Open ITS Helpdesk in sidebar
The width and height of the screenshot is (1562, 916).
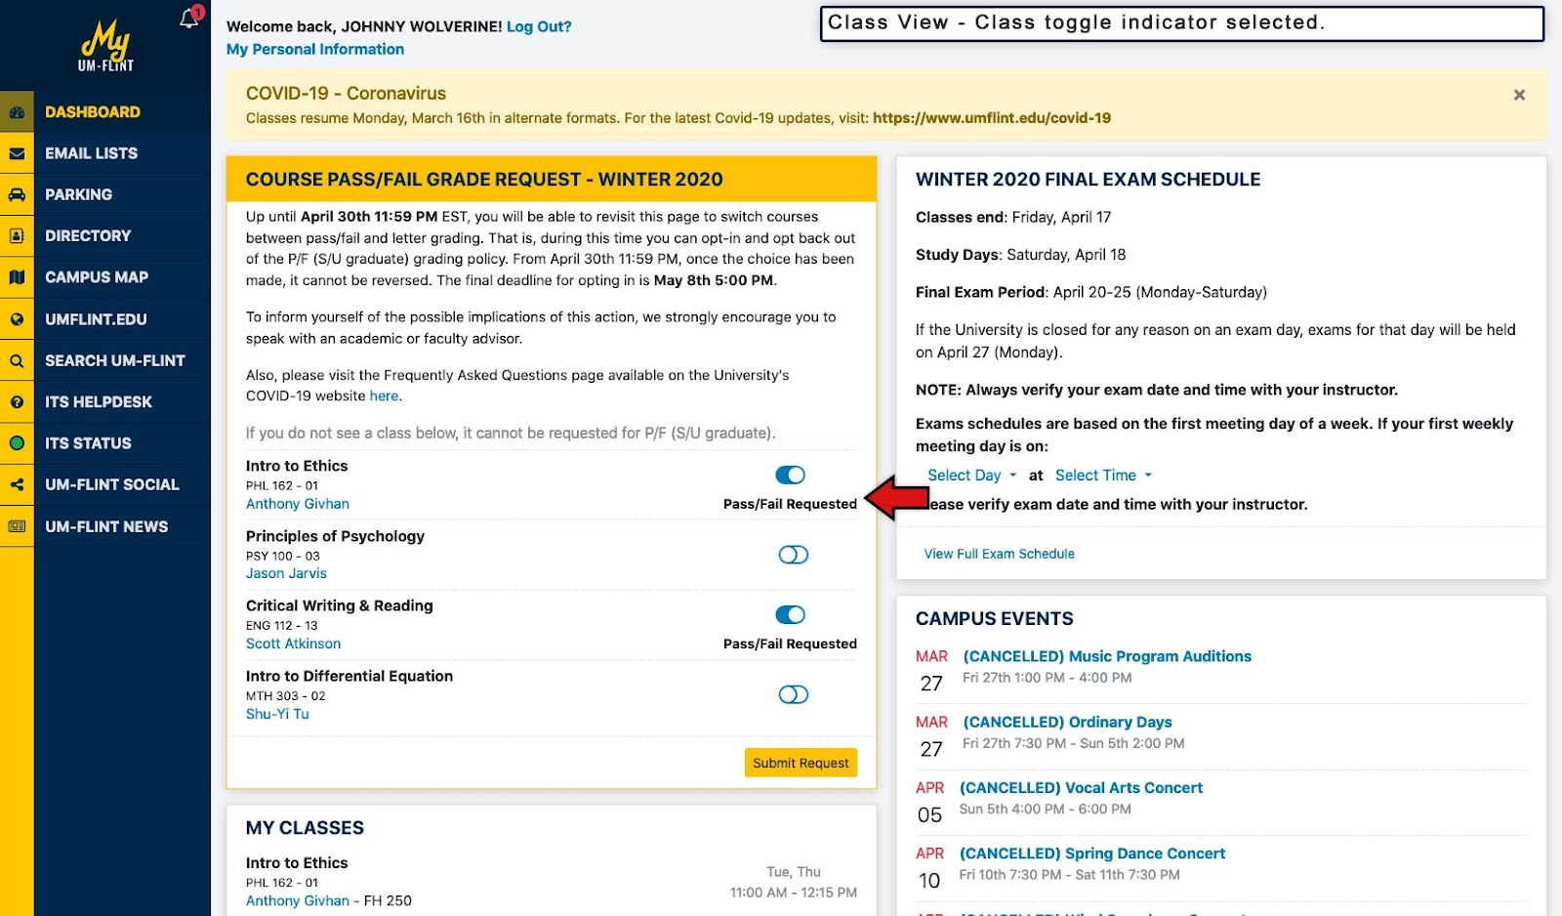pos(99,401)
